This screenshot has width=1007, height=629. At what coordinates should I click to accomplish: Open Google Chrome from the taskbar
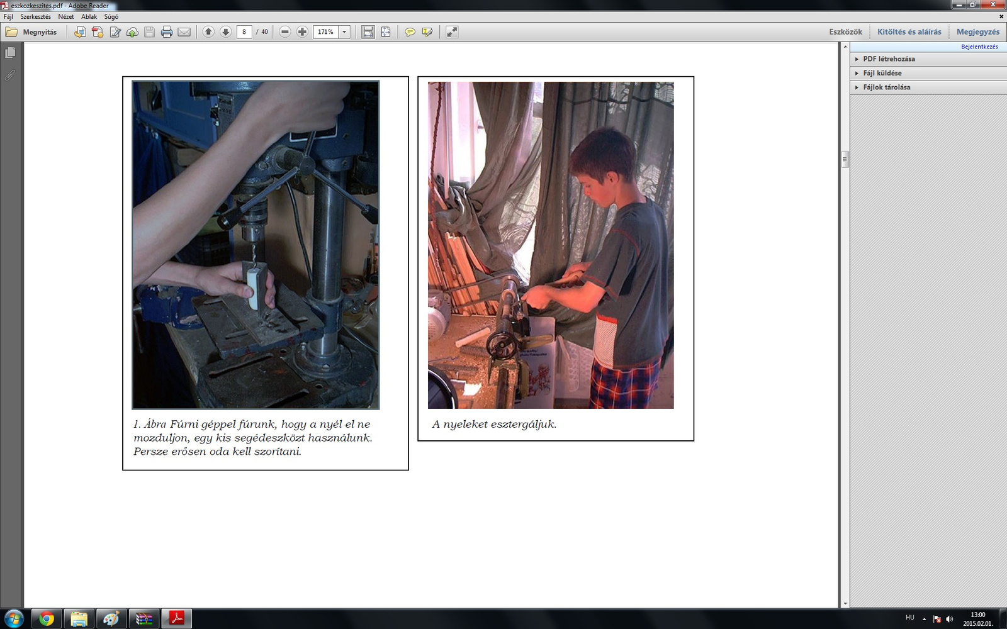click(46, 619)
